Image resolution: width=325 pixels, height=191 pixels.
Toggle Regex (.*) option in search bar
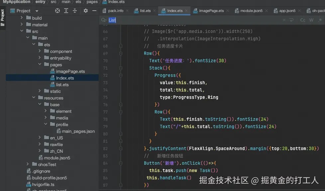(320, 20)
